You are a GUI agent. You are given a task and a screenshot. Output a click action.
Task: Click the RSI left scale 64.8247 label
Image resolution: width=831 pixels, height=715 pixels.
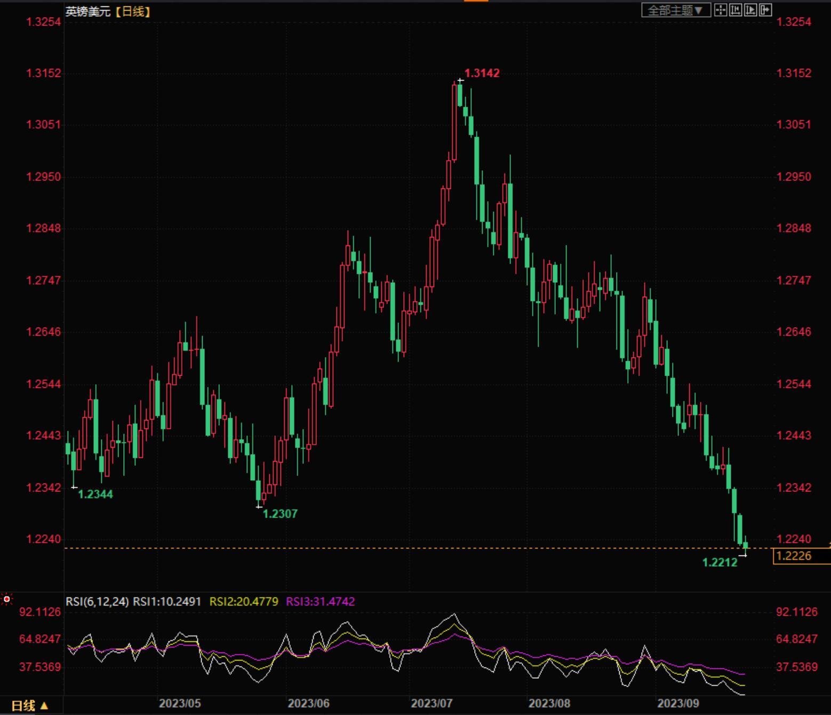(40, 639)
